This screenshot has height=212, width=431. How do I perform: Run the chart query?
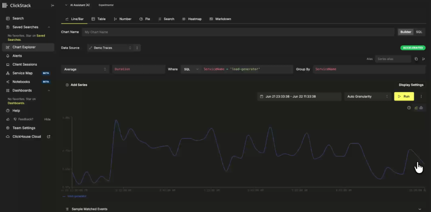[404, 96]
